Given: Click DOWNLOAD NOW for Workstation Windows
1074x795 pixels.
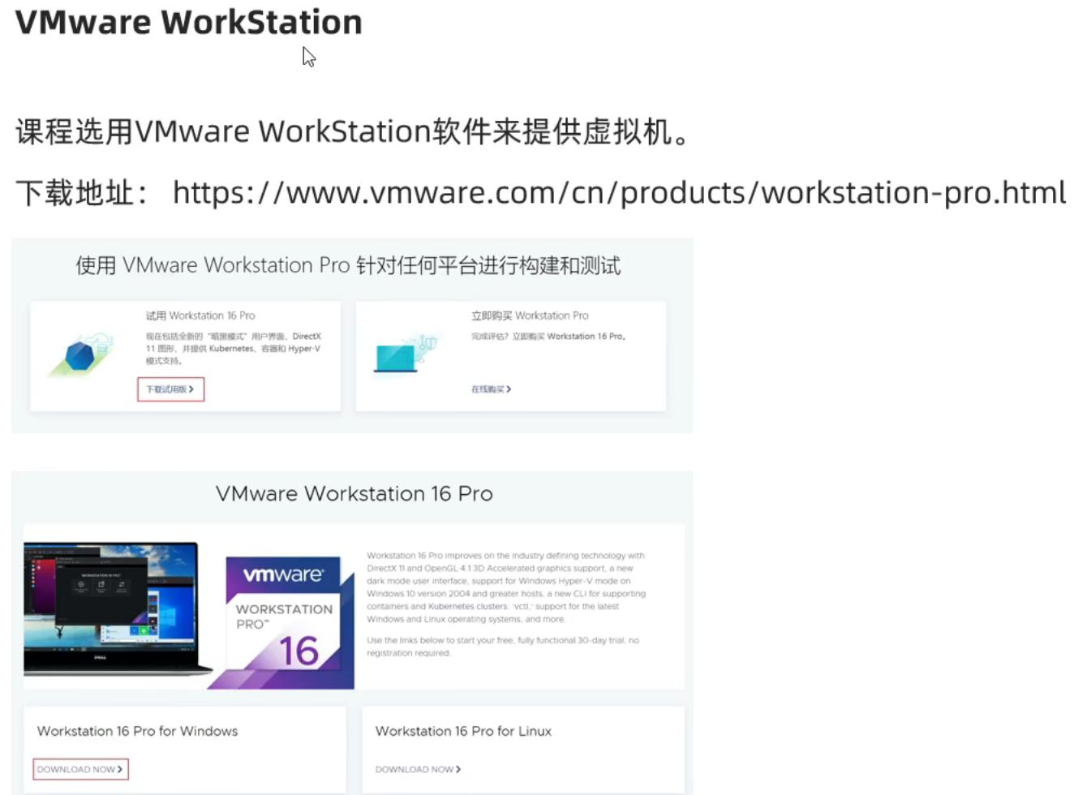Looking at the screenshot, I should 80,769.
